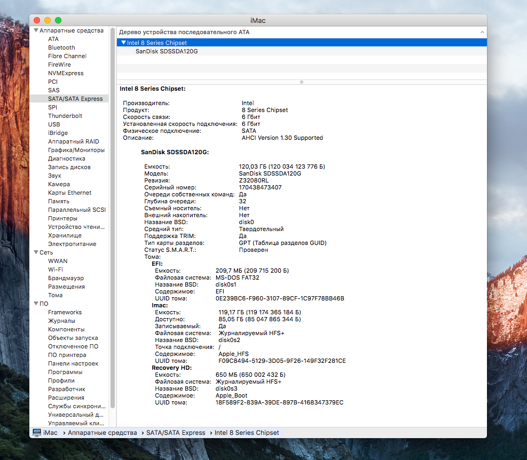Collapse the ПО section triangle
This screenshot has height=460, width=527.
[x=36, y=304]
